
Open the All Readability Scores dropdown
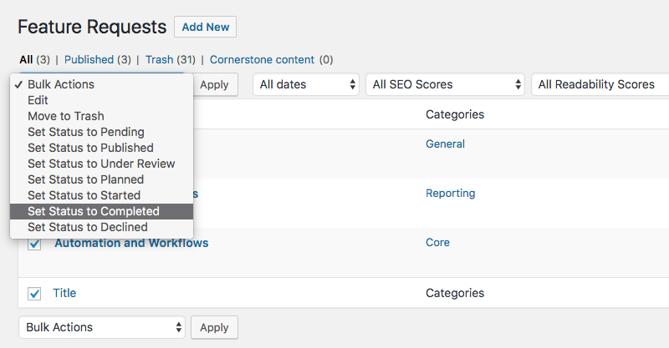599,84
